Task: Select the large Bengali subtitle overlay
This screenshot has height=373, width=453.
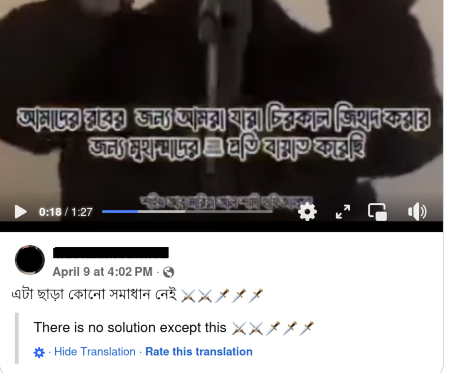Action: point(224,132)
